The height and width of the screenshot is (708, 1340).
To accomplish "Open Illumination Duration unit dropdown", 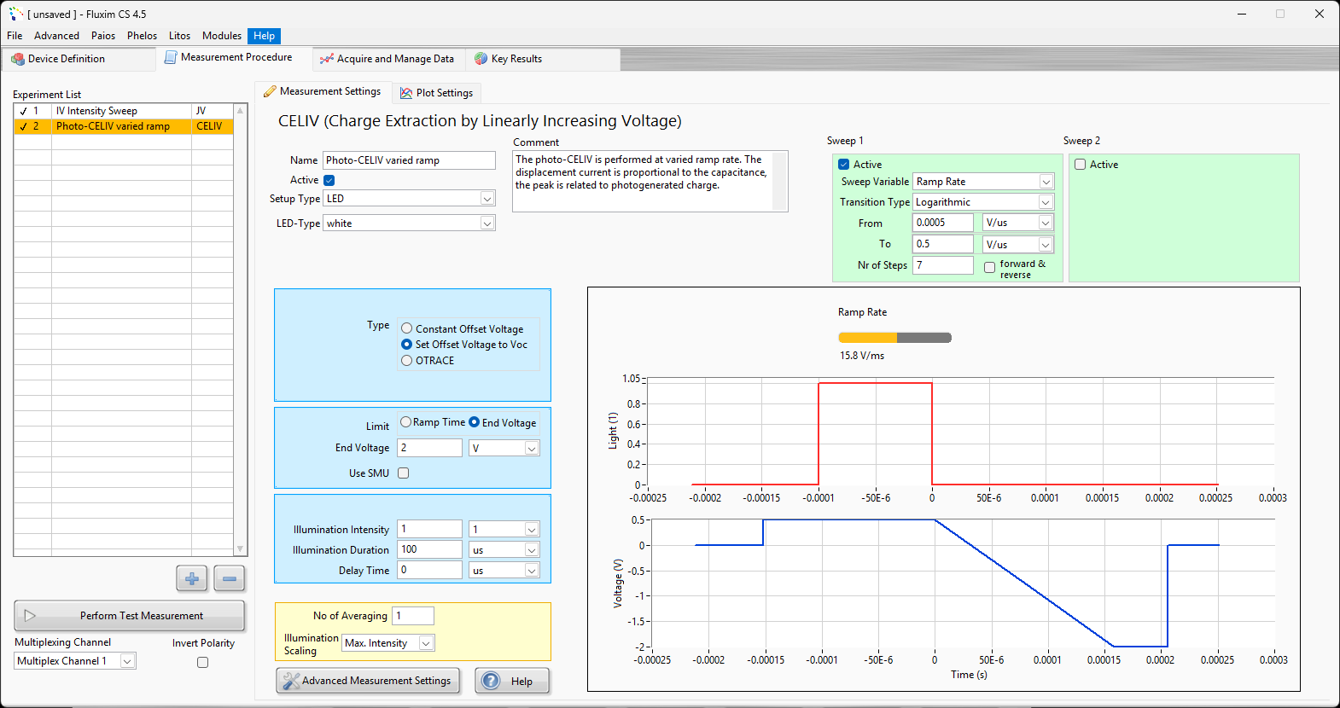I will click(532, 550).
